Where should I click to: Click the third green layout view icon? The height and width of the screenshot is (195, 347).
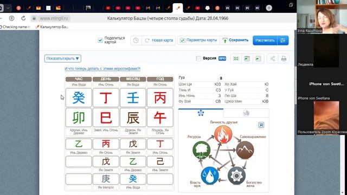(x=258, y=58)
